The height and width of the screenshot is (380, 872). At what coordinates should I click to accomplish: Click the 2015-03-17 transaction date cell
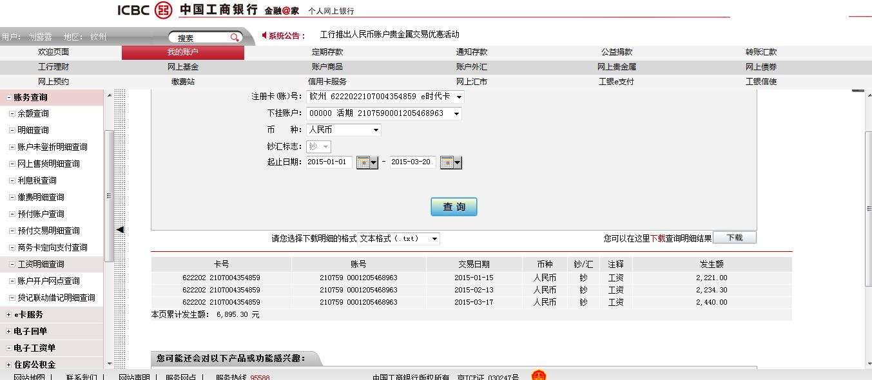[x=474, y=302]
